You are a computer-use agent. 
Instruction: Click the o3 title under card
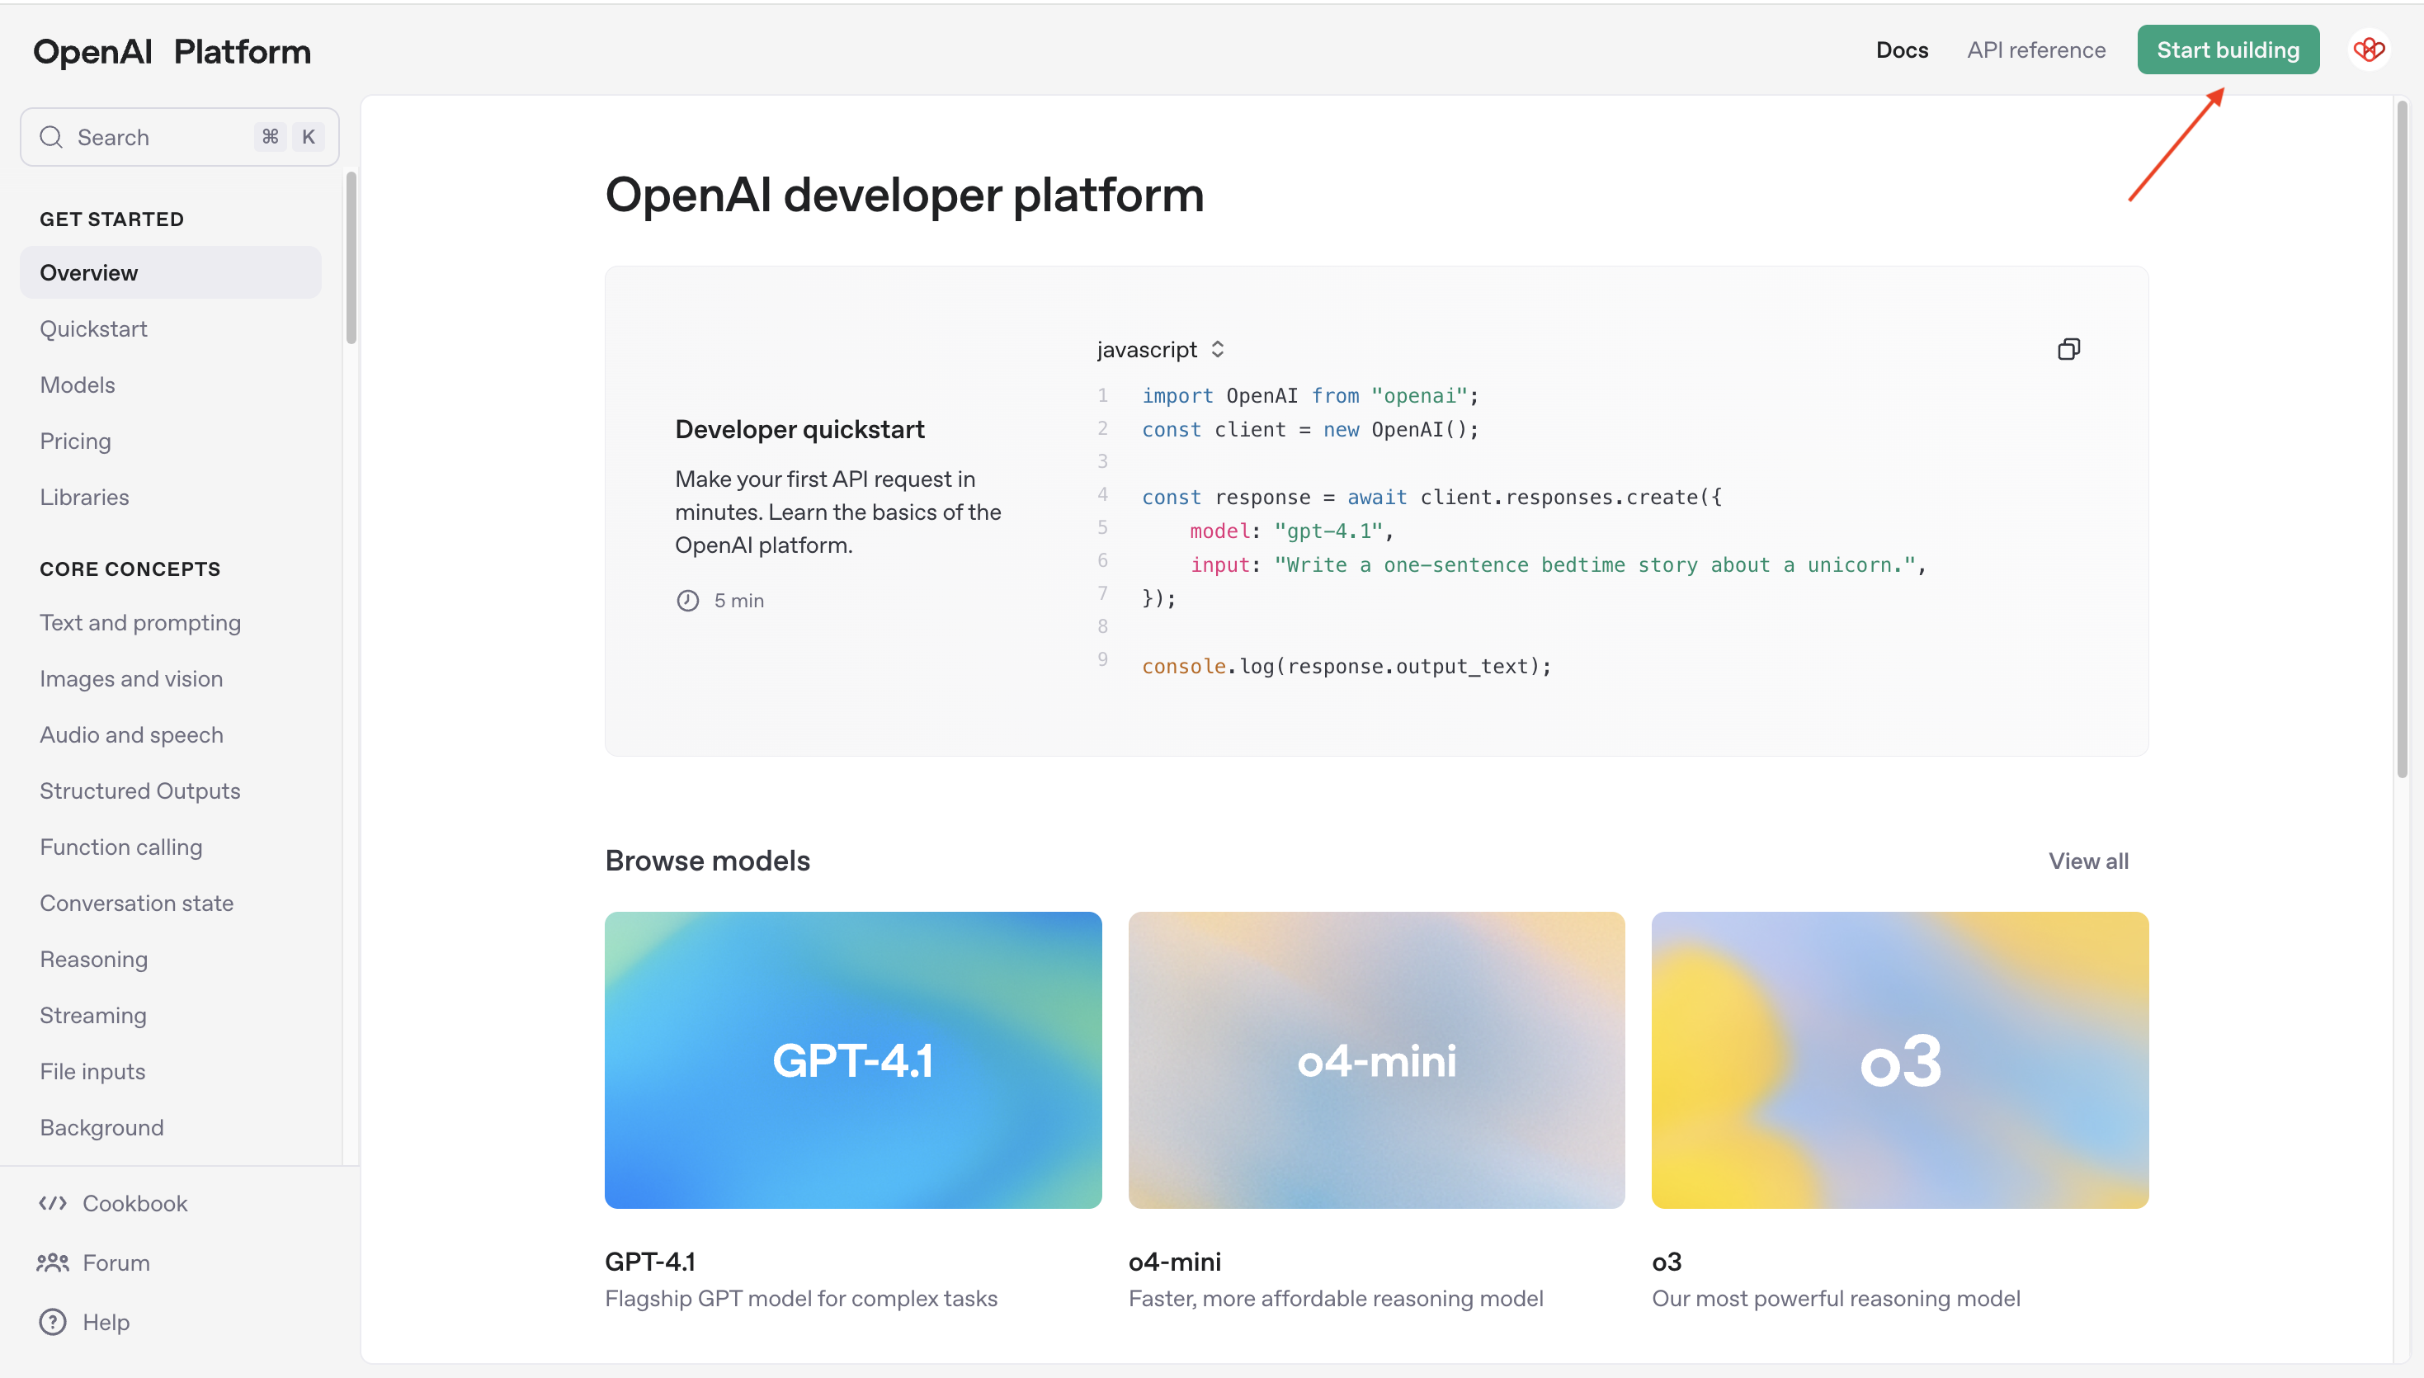(1666, 1262)
